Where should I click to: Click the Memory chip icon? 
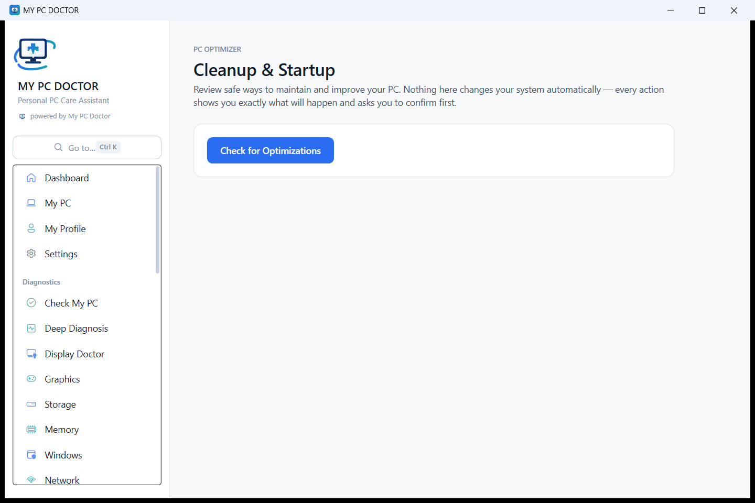(31, 430)
